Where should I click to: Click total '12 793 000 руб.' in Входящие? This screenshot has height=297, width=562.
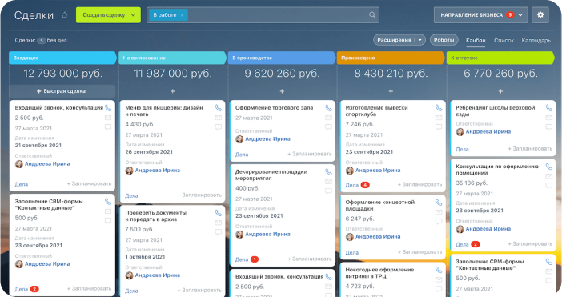point(63,74)
